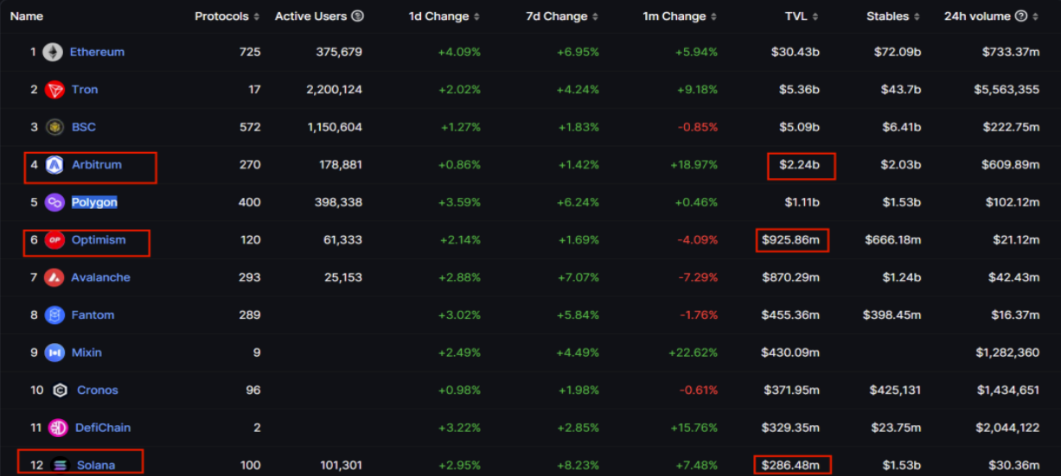Click the Solana chain logo

[60, 466]
